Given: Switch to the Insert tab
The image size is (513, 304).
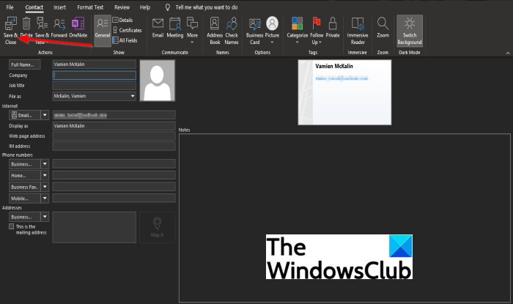Looking at the screenshot, I should tap(59, 7).
